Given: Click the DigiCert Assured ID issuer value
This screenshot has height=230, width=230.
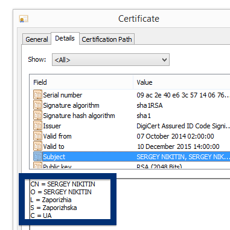Looking at the screenshot, I should [183, 126].
